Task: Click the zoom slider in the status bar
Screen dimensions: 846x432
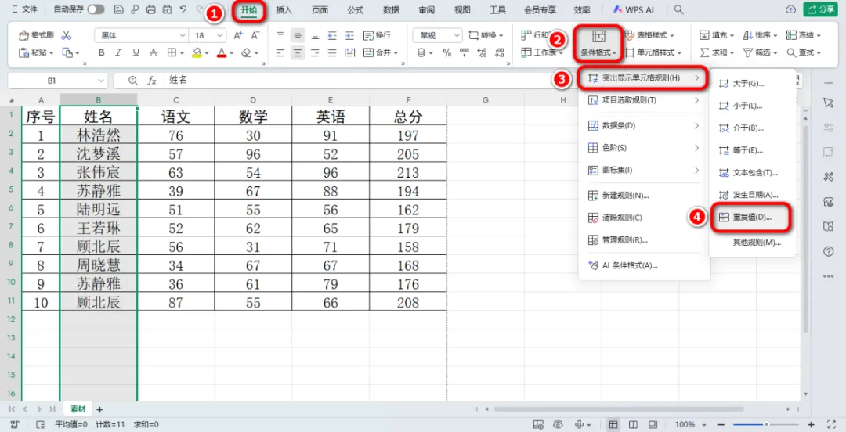Action: (766, 424)
